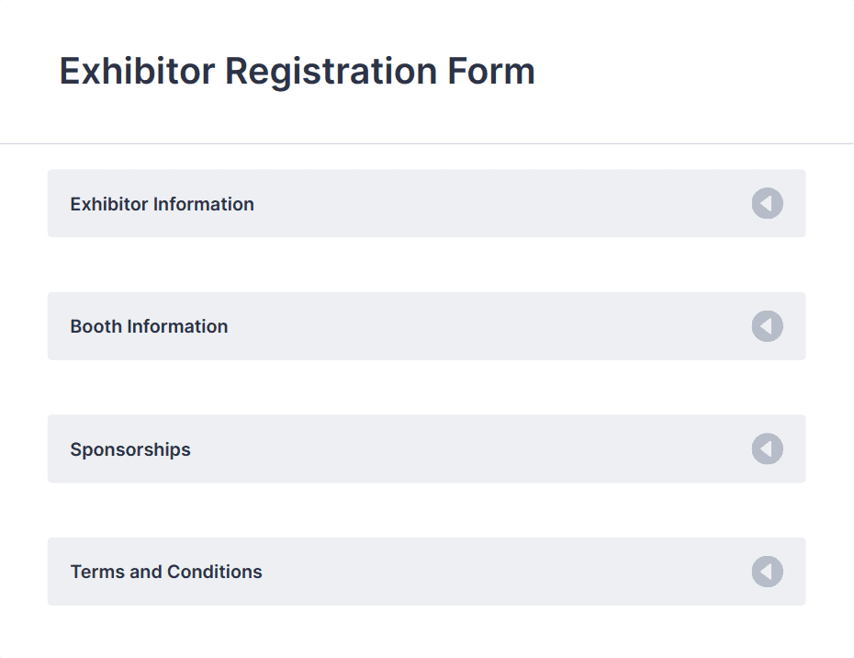The height and width of the screenshot is (658, 854).
Task: Click the Sponsorships section label
Action: point(129,448)
